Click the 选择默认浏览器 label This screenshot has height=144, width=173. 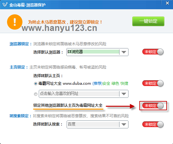[48, 52]
